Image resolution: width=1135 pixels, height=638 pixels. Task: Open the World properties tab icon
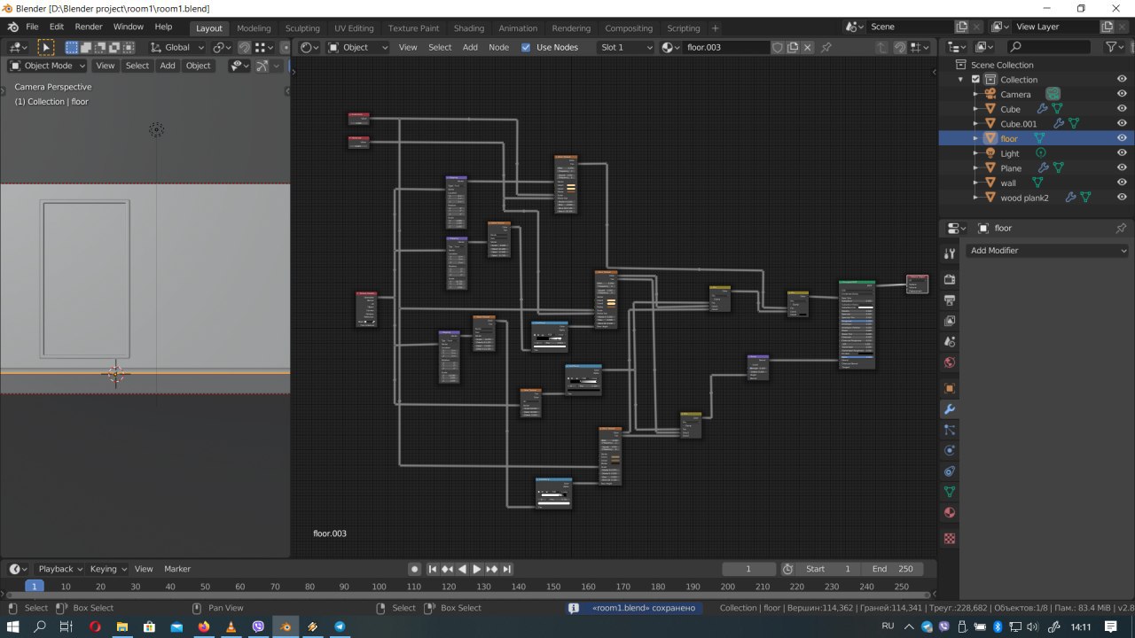tap(950, 362)
